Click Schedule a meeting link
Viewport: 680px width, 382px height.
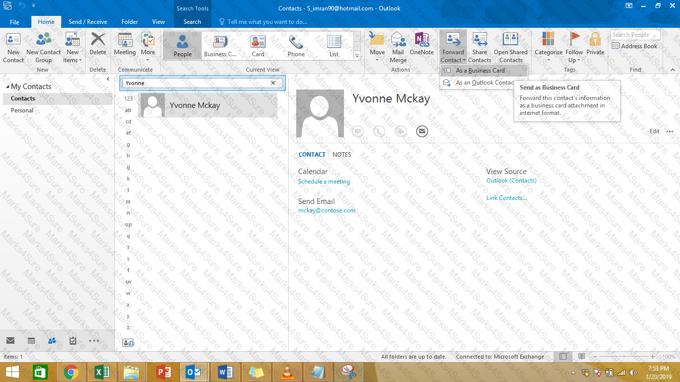point(324,182)
